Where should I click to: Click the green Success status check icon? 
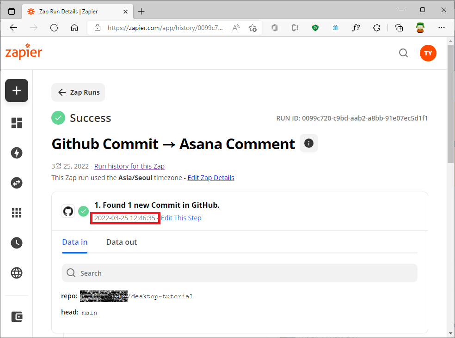(58, 118)
